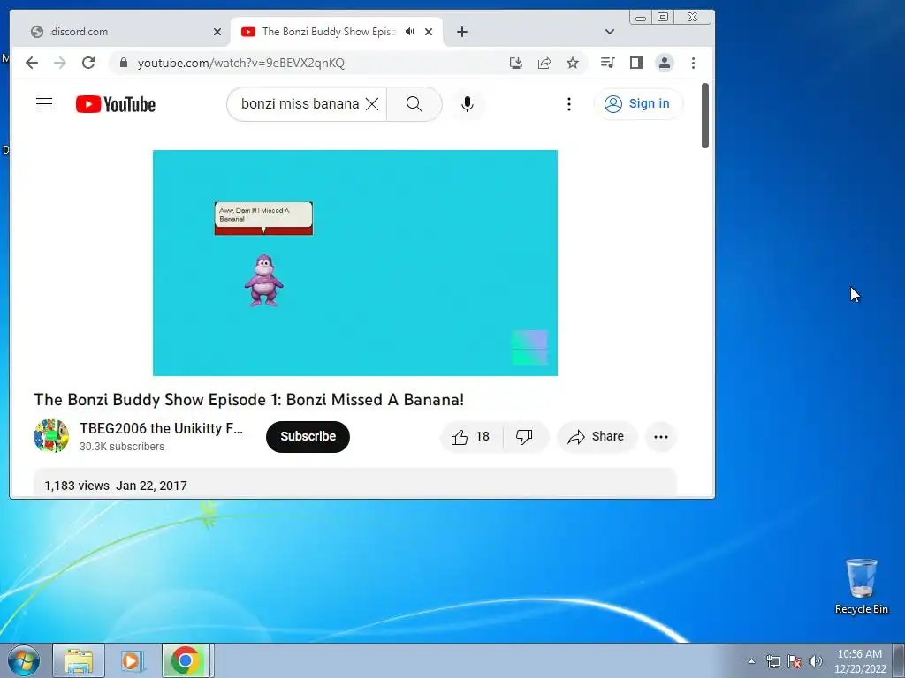Image resolution: width=905 pixels, height=678 pixels.
Task: Reload the YouTube page
Action: click(88, 63)
